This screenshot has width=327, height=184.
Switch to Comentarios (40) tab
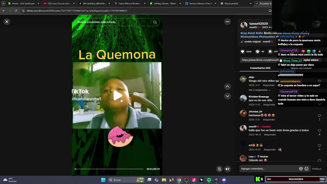(x=260, y=68)
